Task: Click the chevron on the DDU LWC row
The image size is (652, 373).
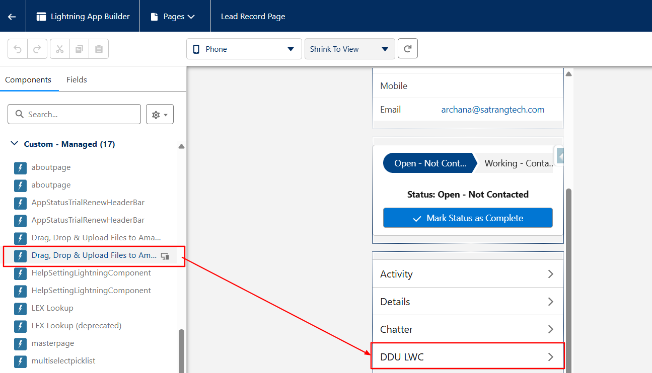Action: [550, 357]
